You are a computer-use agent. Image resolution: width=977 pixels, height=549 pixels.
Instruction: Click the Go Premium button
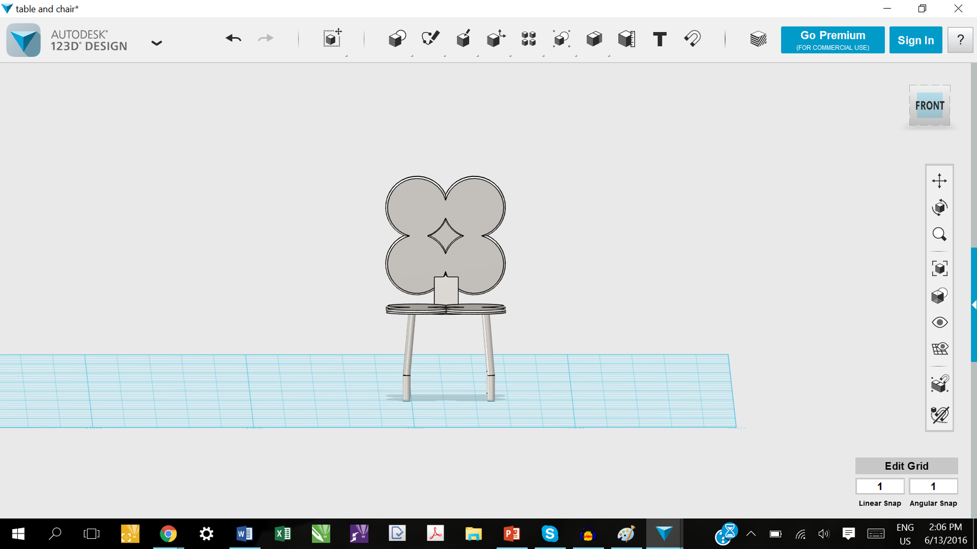[x=833, y=40]
